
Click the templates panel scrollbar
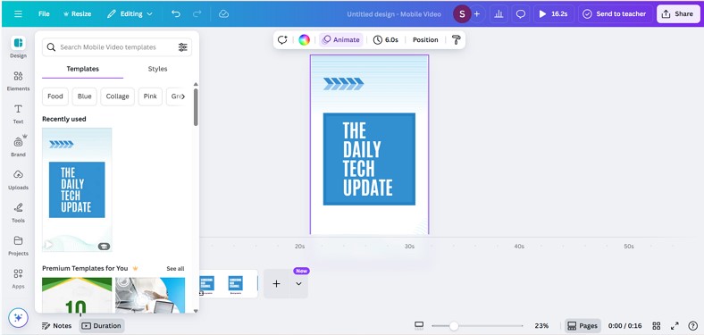point(196,107)
